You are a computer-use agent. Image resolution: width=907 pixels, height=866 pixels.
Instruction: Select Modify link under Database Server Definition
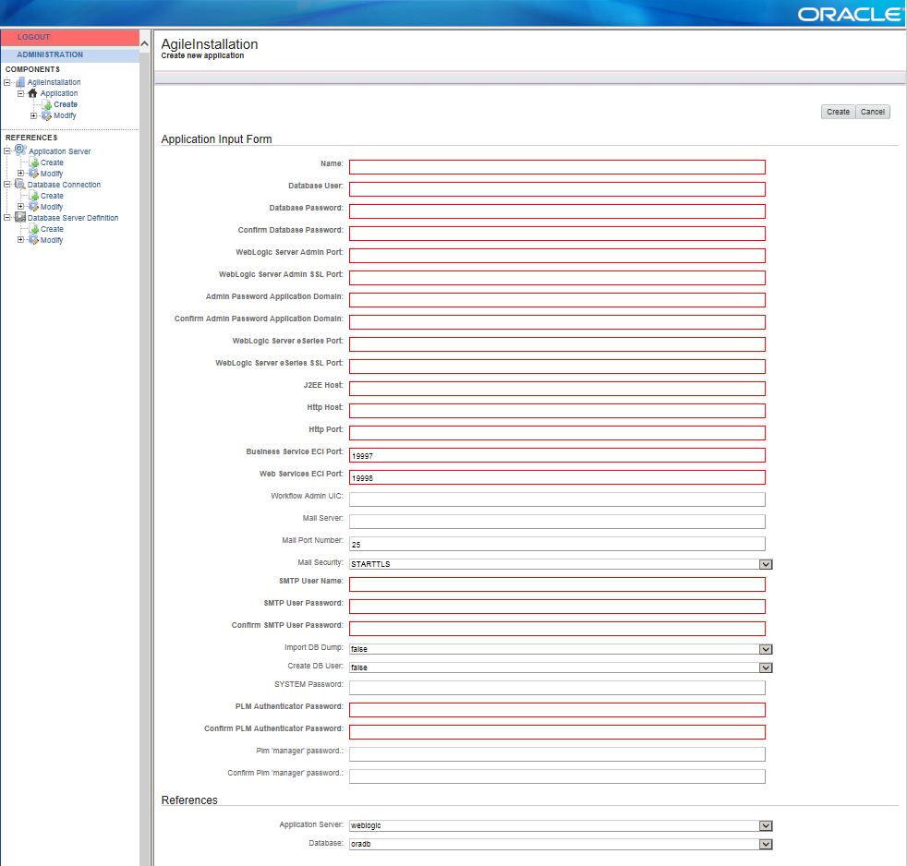[x=52, y=240]
